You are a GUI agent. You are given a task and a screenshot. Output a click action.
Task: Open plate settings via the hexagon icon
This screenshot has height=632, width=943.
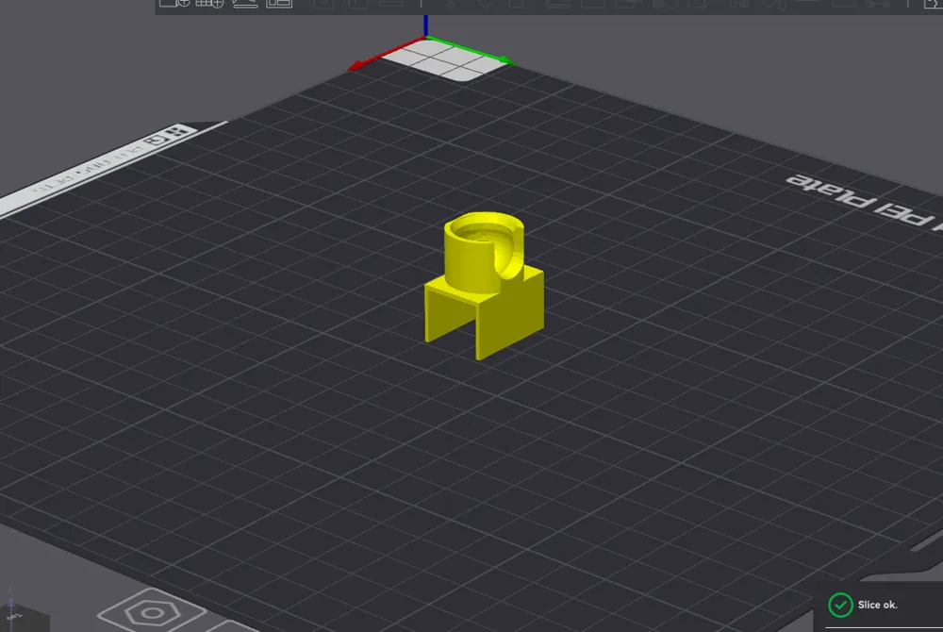tap(151, 612)
